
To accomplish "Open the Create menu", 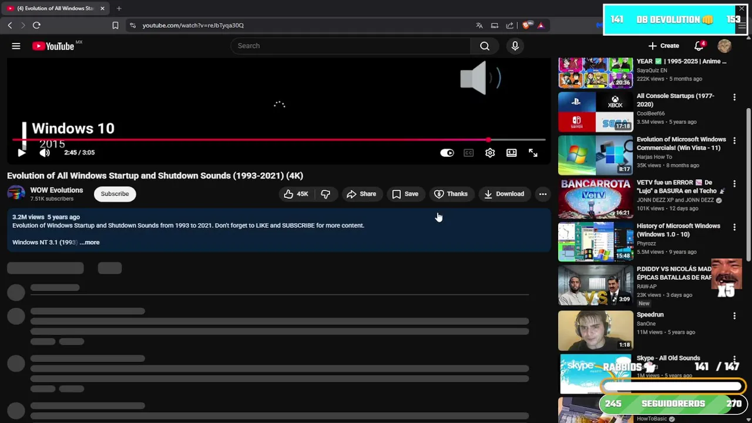I will coord(663,46).
